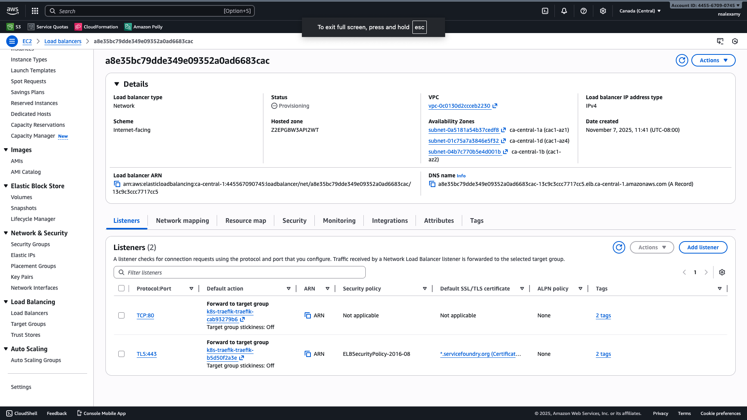Open the Canada (Central) region dropdown
This screenshot has height=420, width=747.
[640, 11]
